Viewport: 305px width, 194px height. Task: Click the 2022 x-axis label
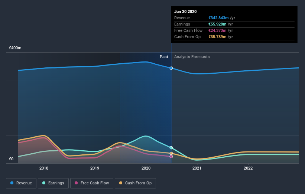[248, 168]
